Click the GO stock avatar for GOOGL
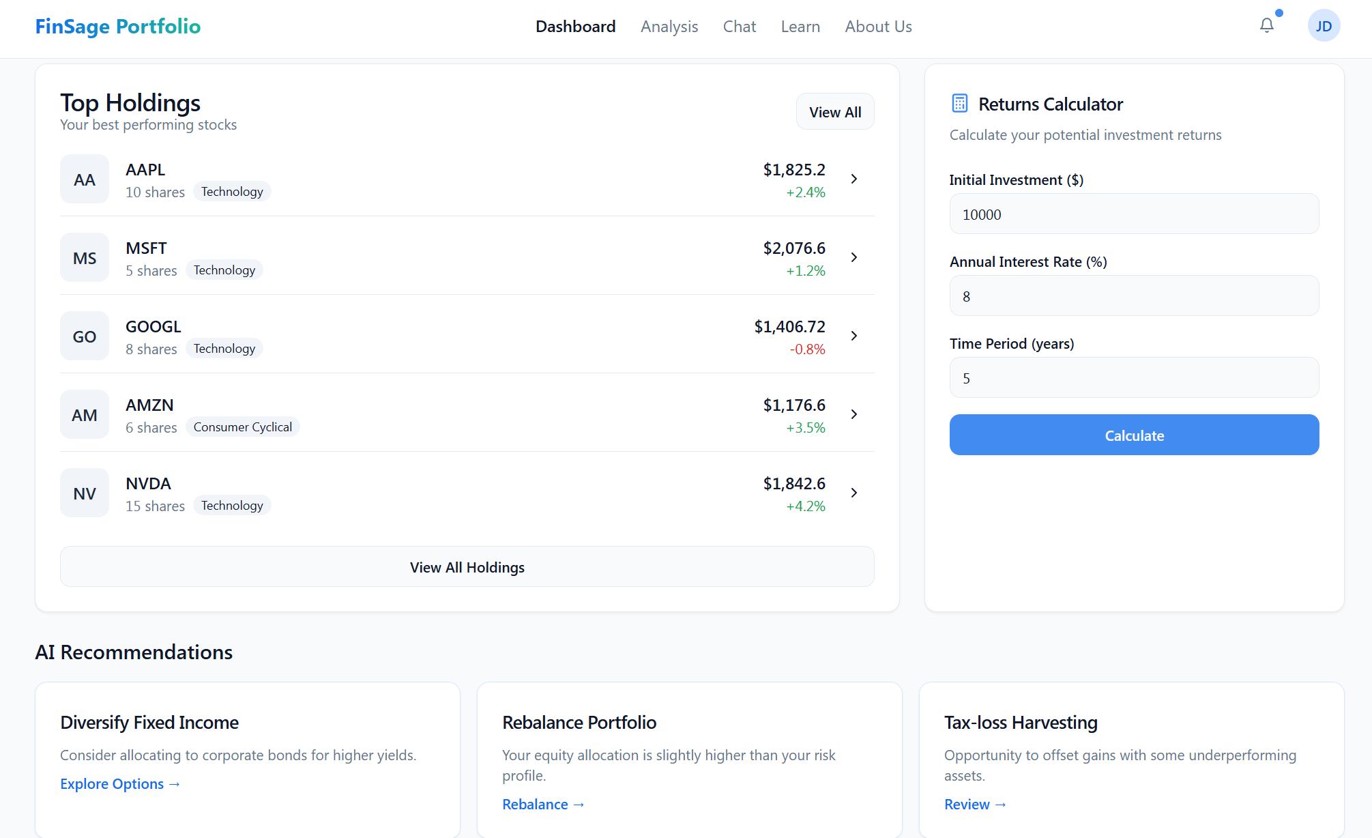The image size is (1372, 838). (85, 336)
